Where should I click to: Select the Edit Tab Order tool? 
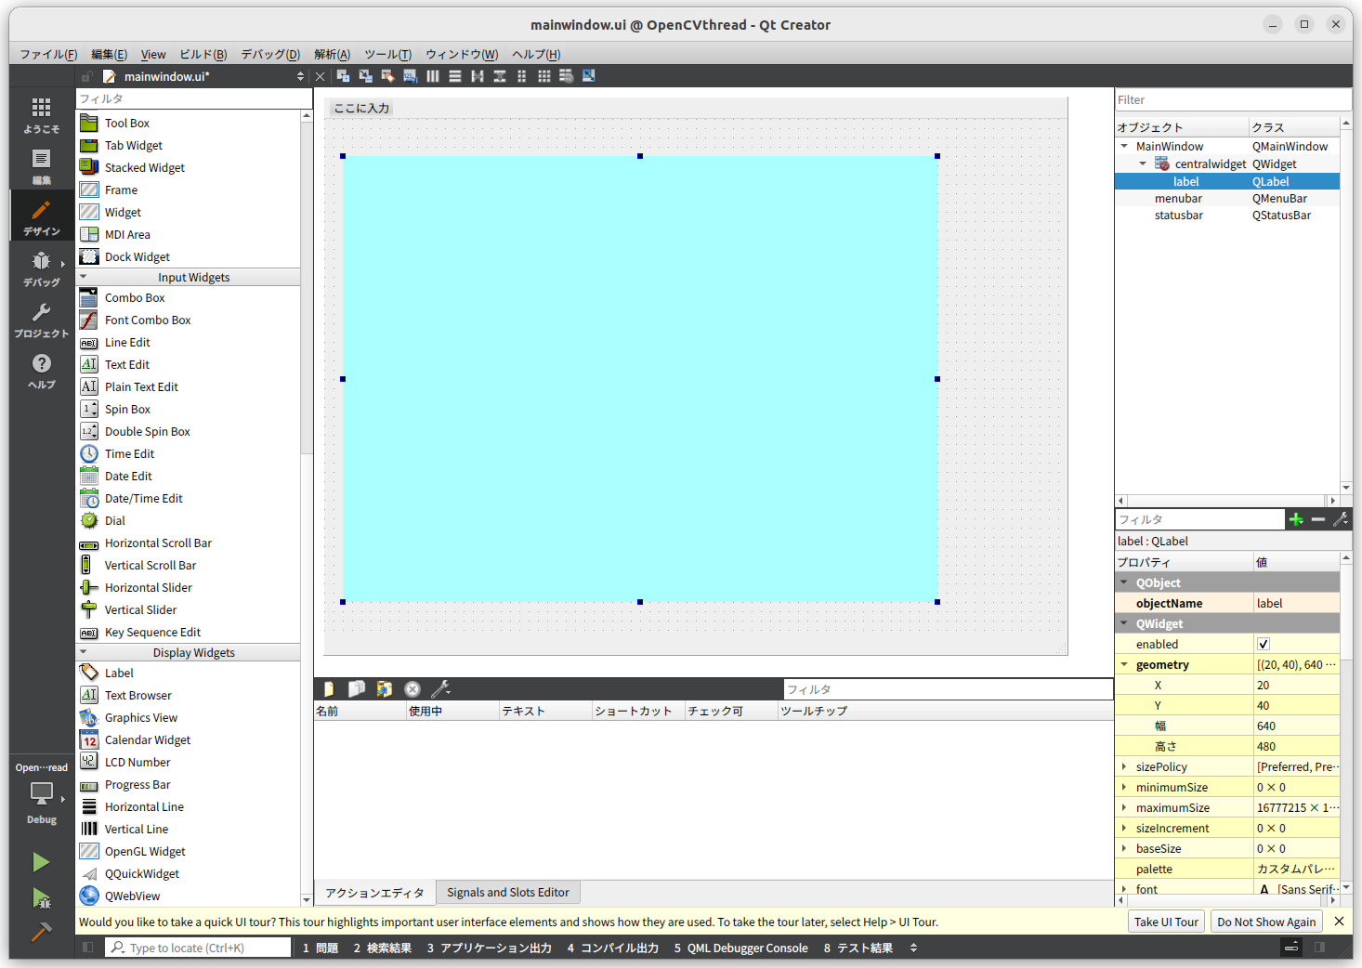[x=410, y=75]
